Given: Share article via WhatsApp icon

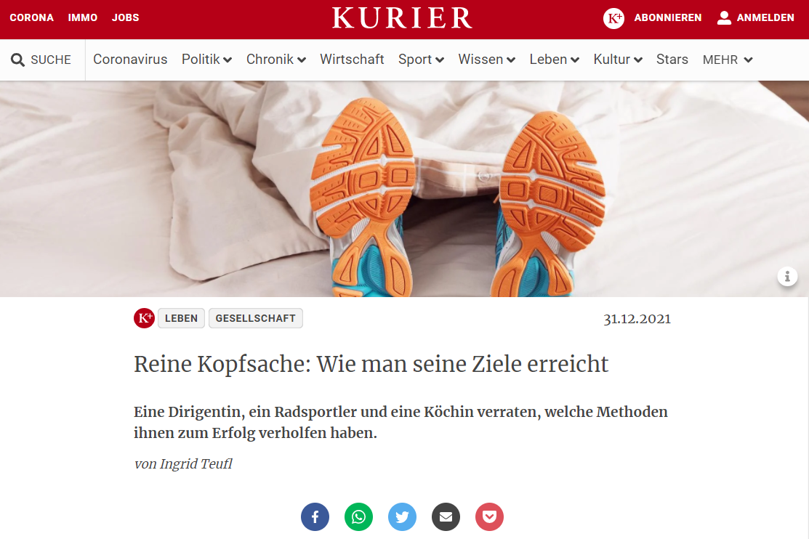Looking at the screenshot, I should click(358, 516).
